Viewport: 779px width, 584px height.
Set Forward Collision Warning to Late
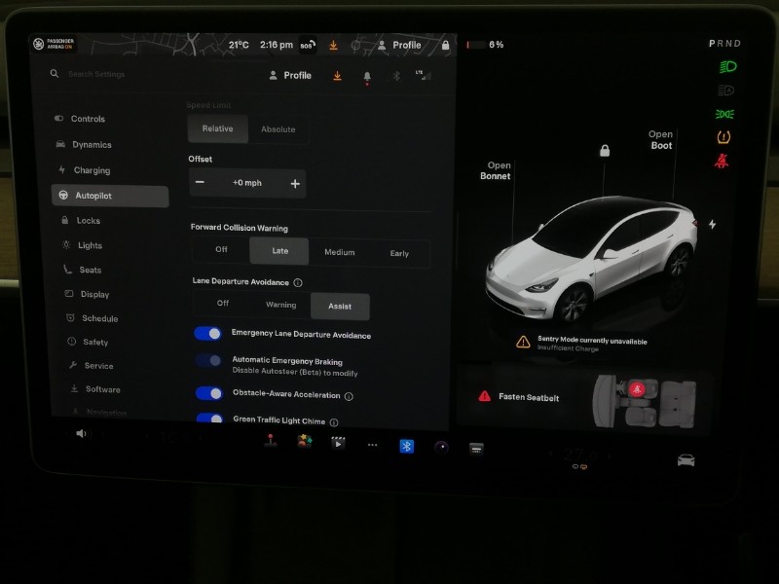(x=279, y=251)
